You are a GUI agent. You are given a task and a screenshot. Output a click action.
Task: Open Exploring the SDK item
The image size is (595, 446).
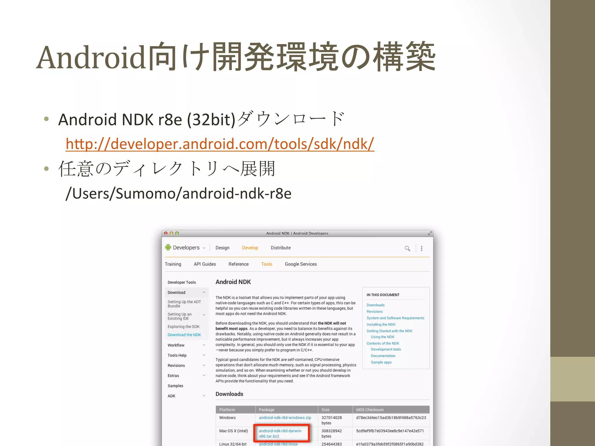click(183, 327)
